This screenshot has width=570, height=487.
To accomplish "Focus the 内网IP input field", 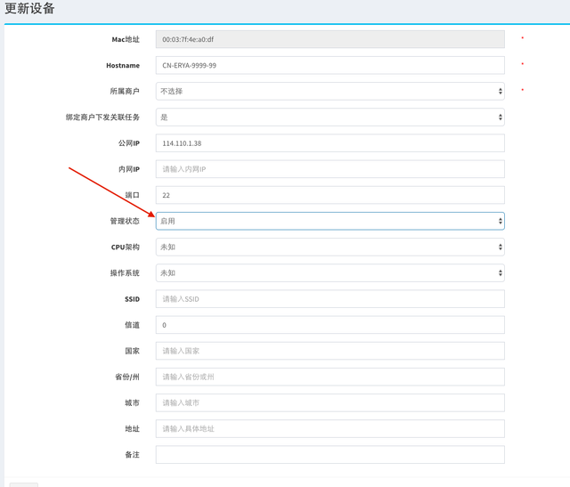I will 330,169.
